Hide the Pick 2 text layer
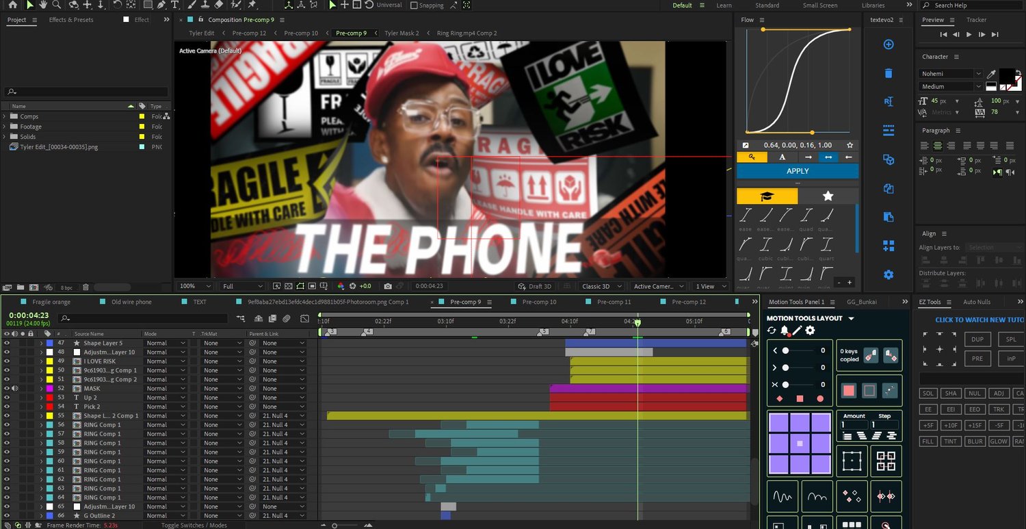 [7, 407]
